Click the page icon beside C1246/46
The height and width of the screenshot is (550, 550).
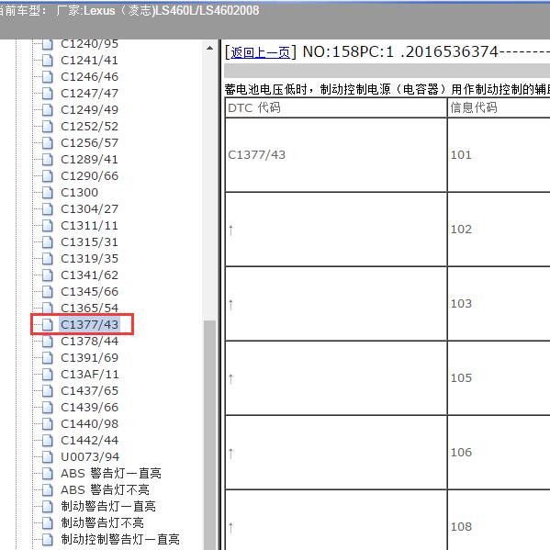[48, 77]
